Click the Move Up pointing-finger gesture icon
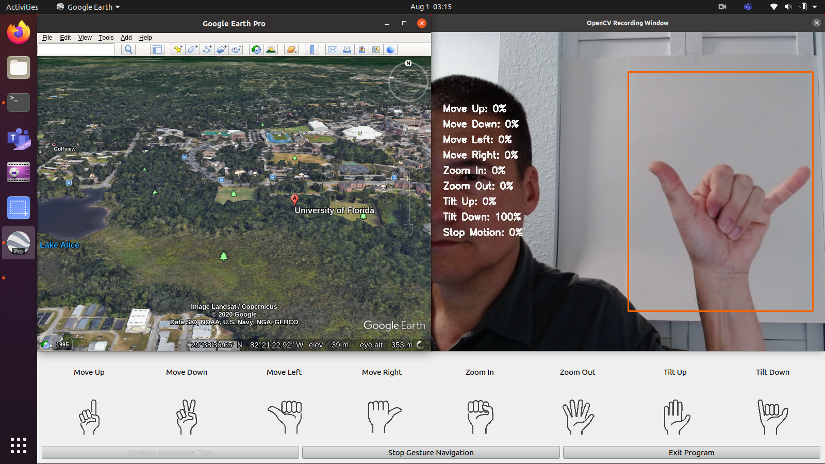 pos(89,417)
